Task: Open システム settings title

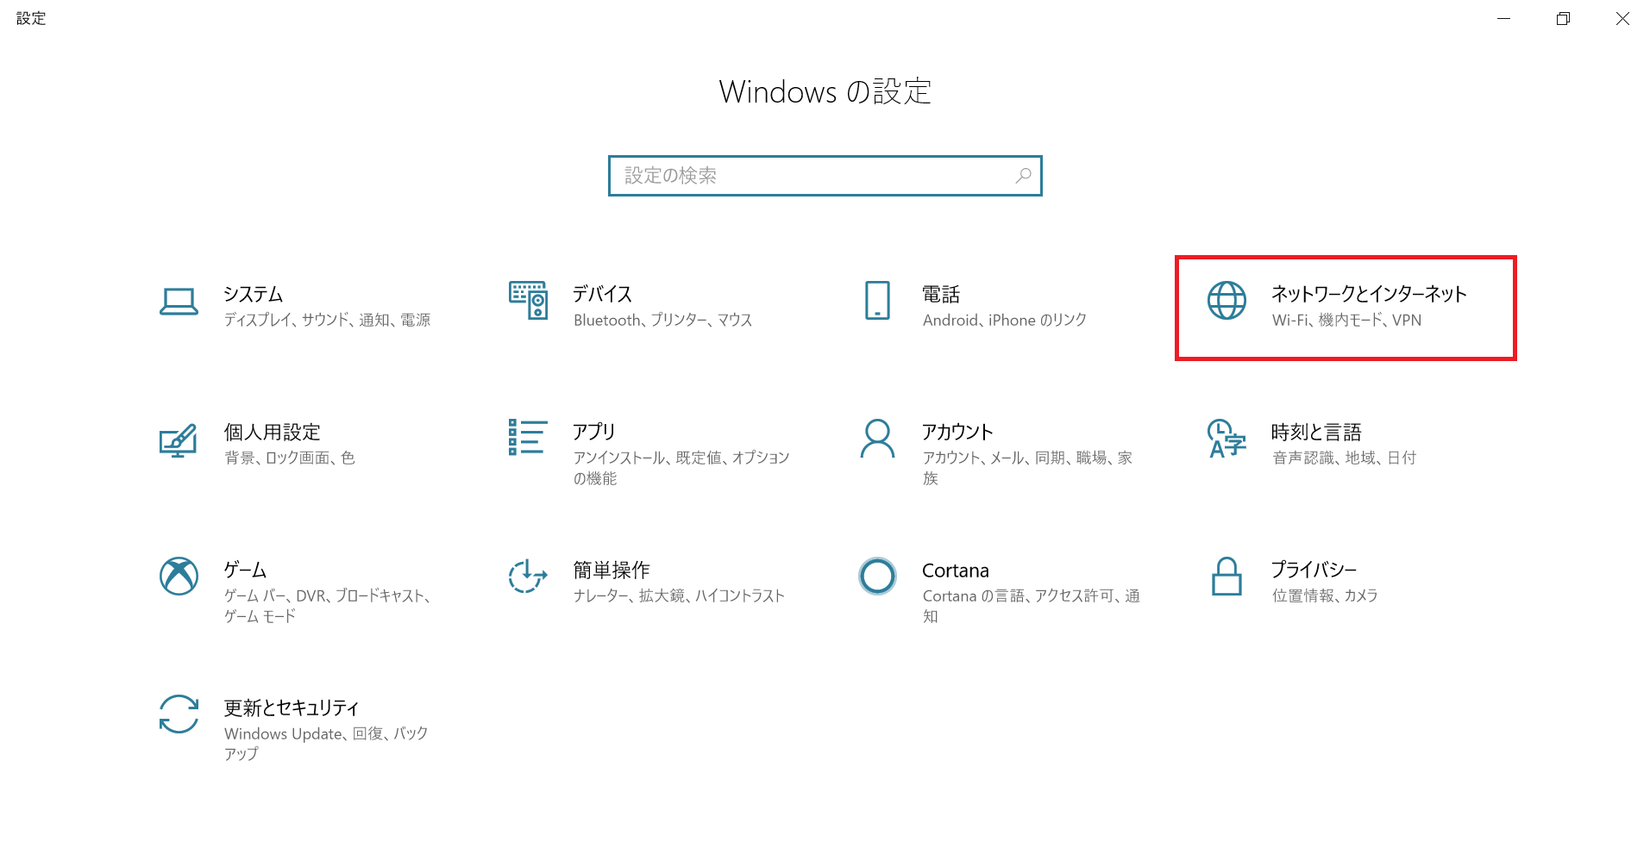Action: (x=254, y=294)
